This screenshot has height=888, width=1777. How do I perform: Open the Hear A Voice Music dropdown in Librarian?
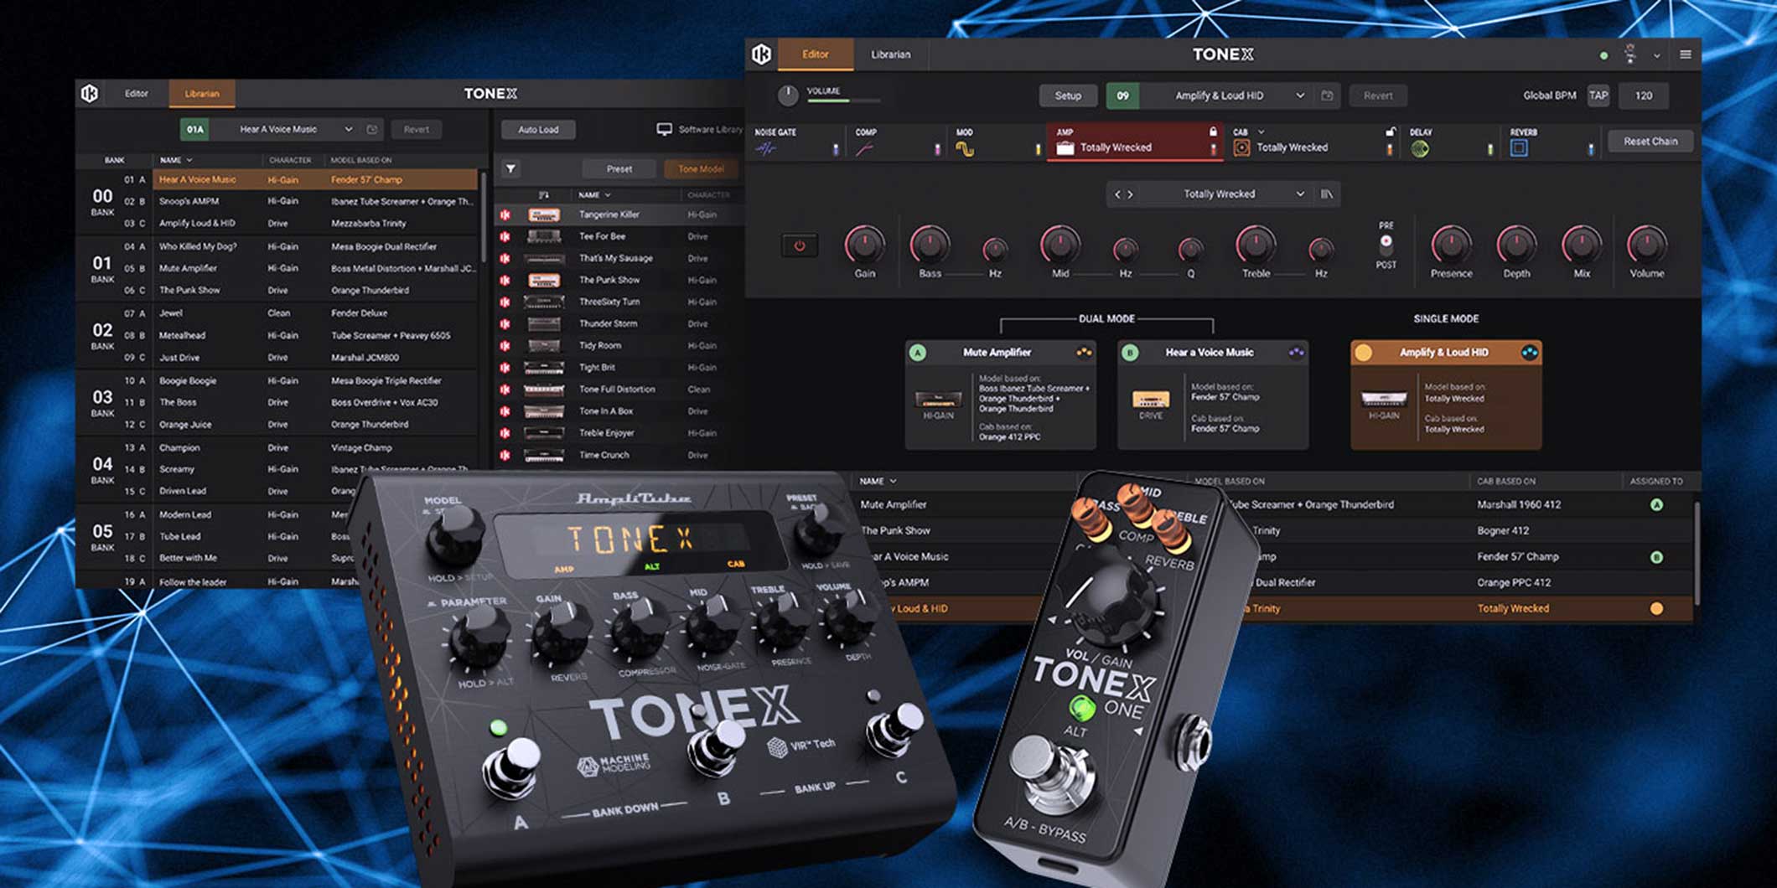tap(348, 130)
